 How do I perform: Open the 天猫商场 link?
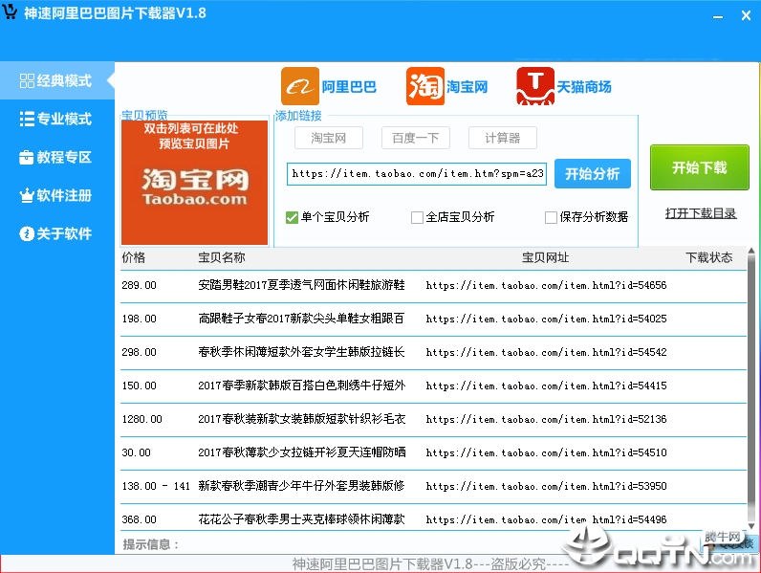[584, 87]
